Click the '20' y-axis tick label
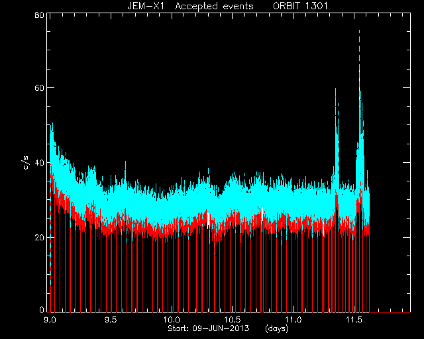The height and width of the screenshot is (339, 424). tap(39, 237)
